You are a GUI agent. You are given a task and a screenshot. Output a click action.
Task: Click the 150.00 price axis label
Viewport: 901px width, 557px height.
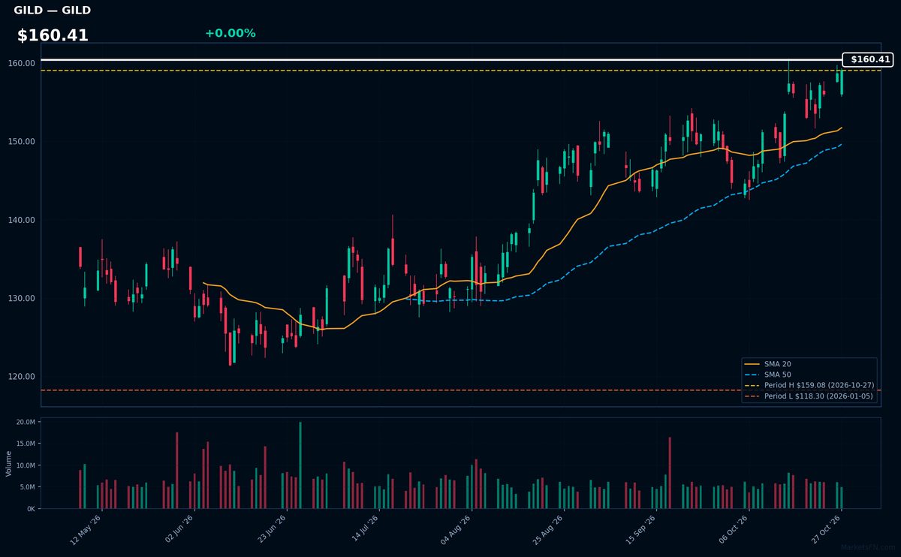pos(23,142)
